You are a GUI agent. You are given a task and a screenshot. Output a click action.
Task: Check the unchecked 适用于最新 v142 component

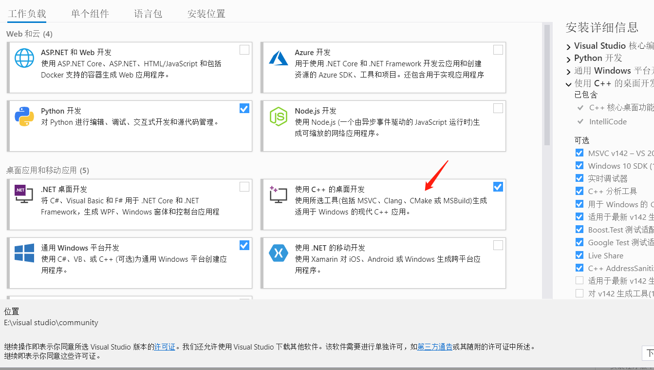click(x=579, y=280)
